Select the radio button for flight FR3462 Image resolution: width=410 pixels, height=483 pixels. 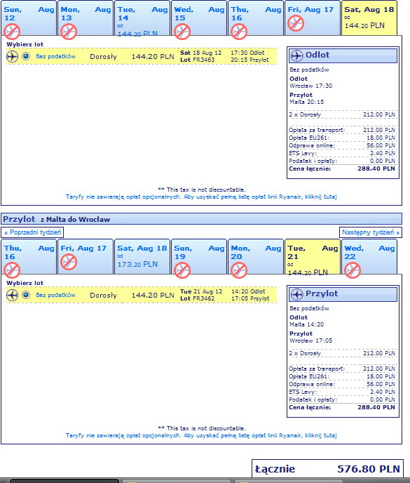pyautogui.click(x=26, y=295)
